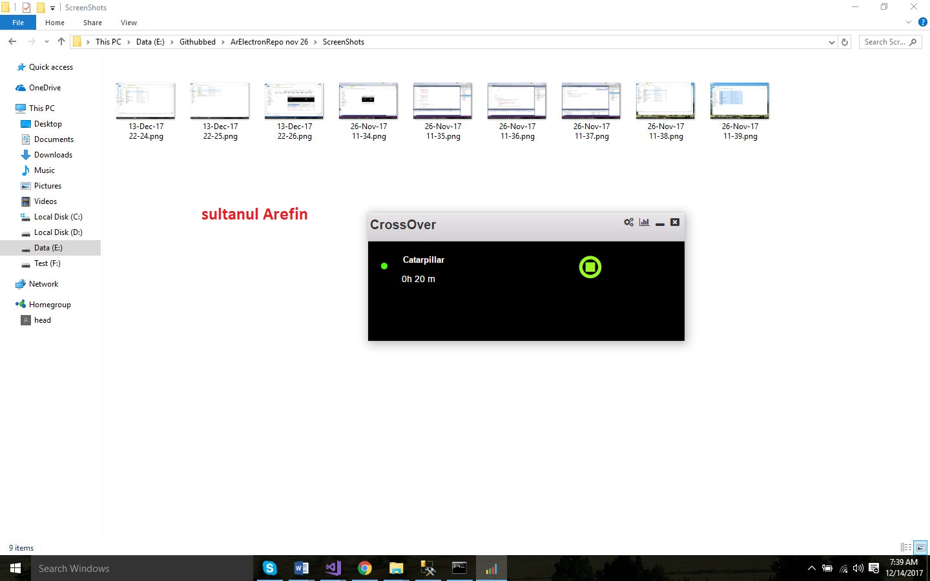This screenshot has width=930, height=581.
Task: Stop the Catarpillar time tracker
Action: click(x=590, y=267)
